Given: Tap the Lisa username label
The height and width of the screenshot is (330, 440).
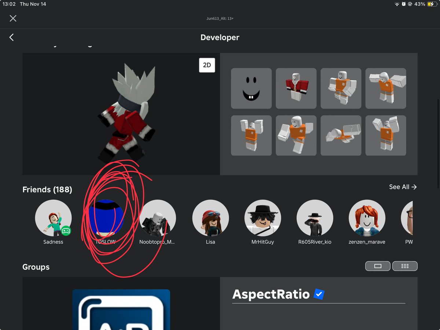Looking at the screenshot, I should tap(210, 242).
